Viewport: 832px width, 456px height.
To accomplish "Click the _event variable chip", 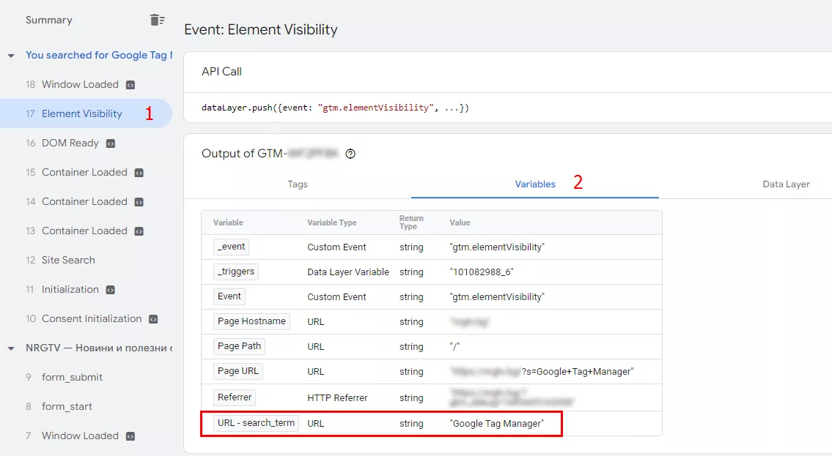I will pos(231,247).
